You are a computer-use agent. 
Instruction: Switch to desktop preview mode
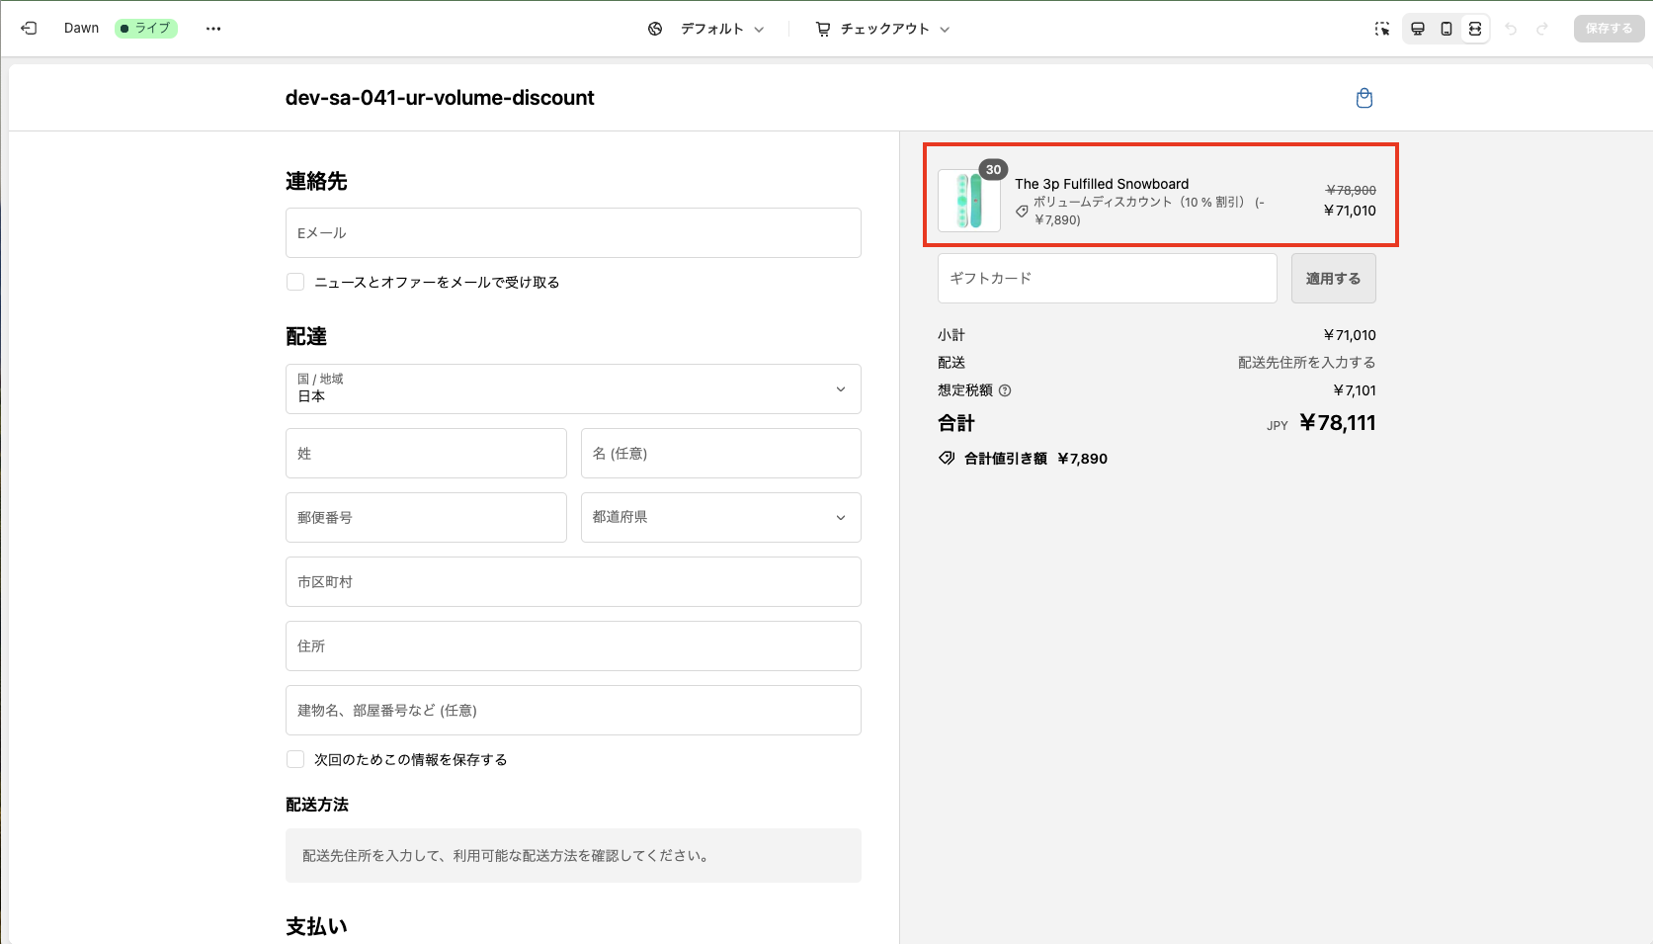1418,29
